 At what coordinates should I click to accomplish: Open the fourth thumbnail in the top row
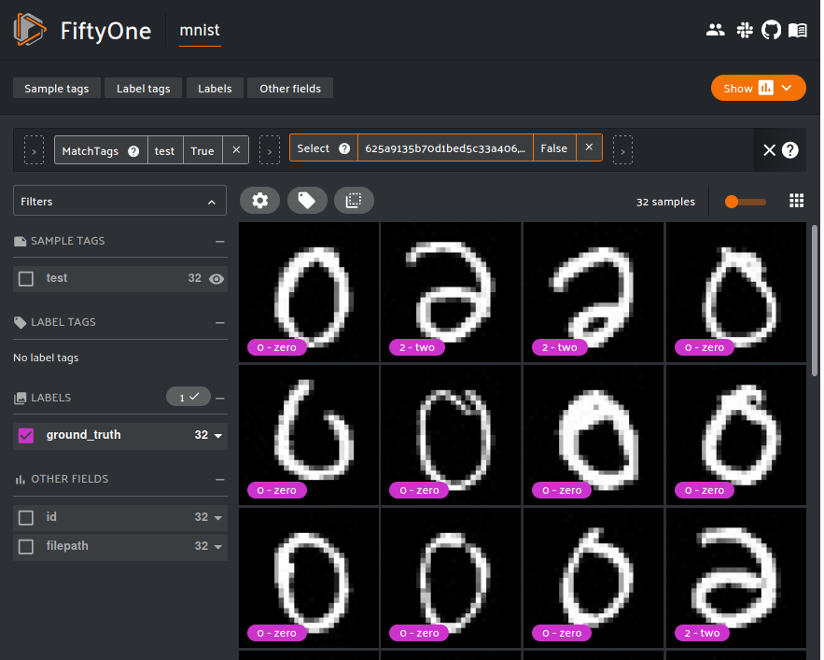click(736, 292)
